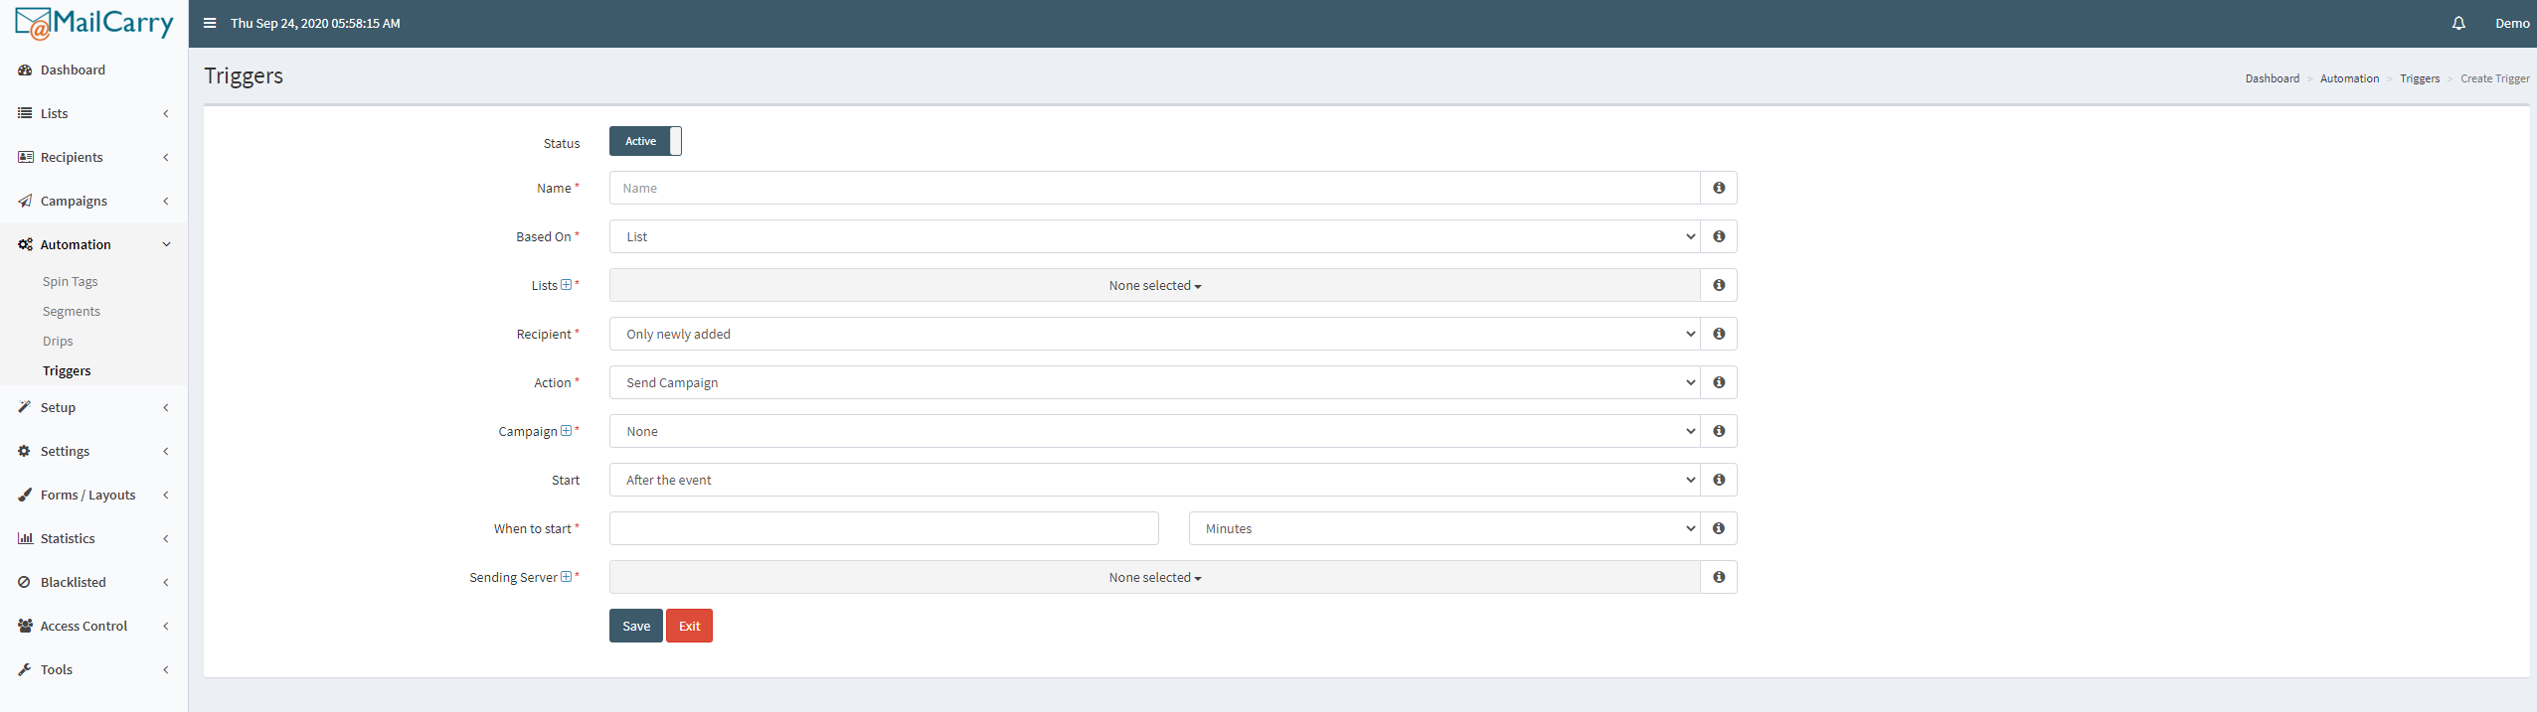Toggle the Active status switch
2537x712 pixels.
click(x=645, y=141)
